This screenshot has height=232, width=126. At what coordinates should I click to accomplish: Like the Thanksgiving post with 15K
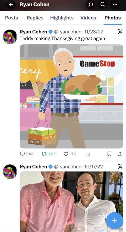point(70,154)
